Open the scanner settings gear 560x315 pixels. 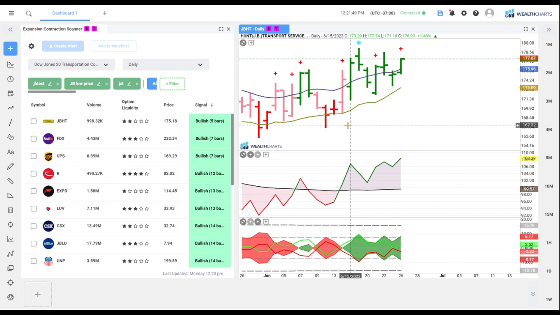click(x=32, y=46)
